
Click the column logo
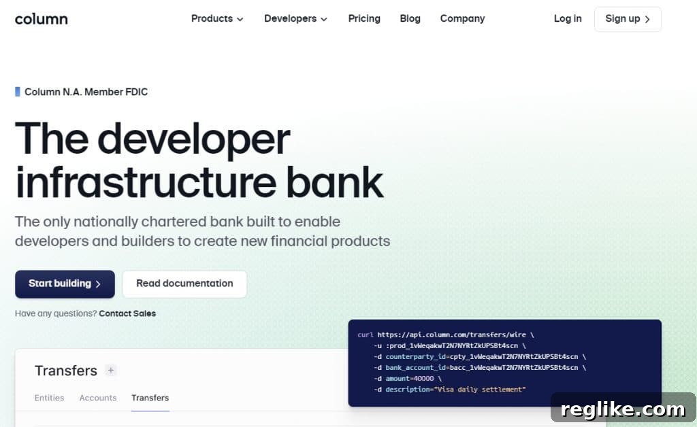click(x=42, y=19)
